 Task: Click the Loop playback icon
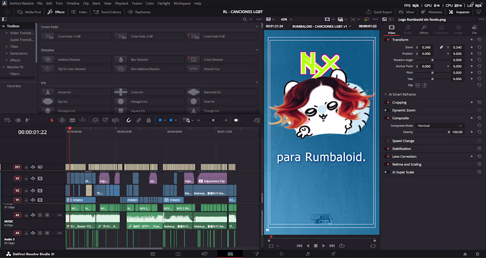point(342,246)
